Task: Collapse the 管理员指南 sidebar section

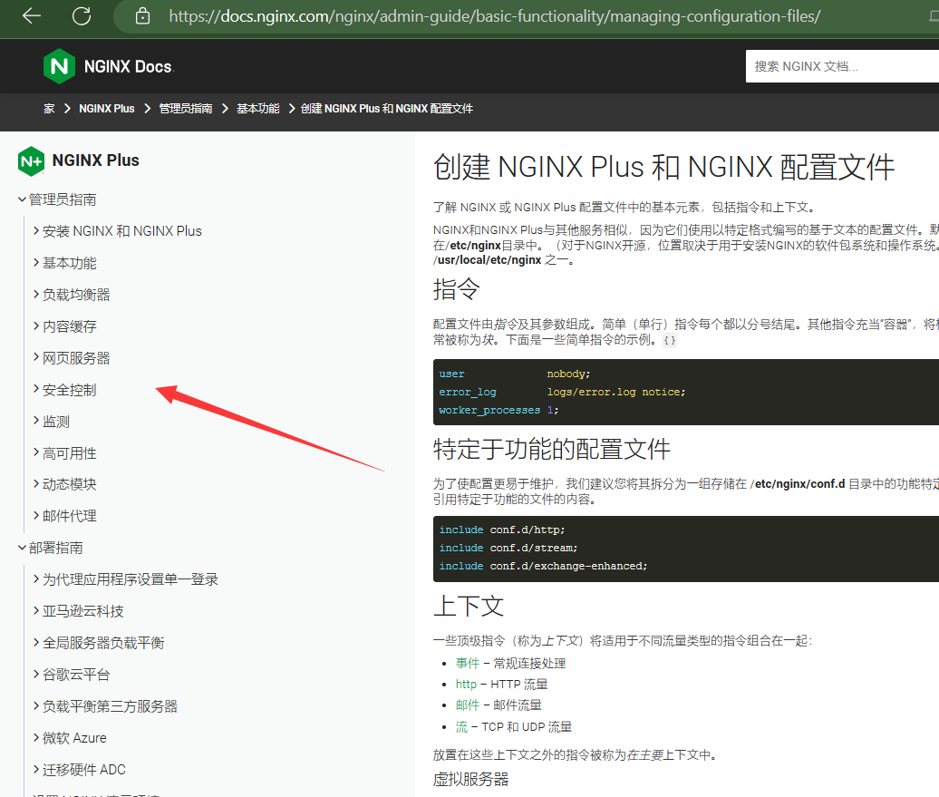Action: (22, 199)
